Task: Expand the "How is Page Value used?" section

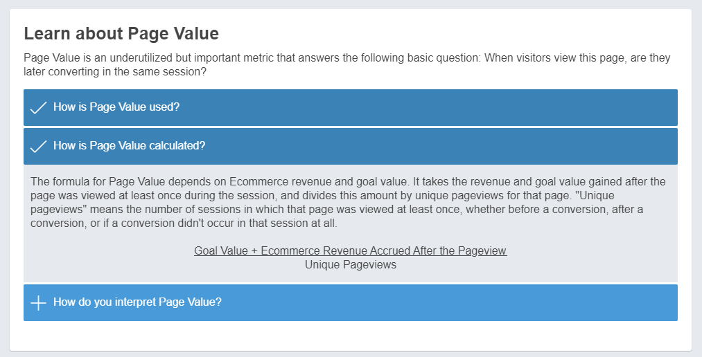Action: [x=351, y=107]
